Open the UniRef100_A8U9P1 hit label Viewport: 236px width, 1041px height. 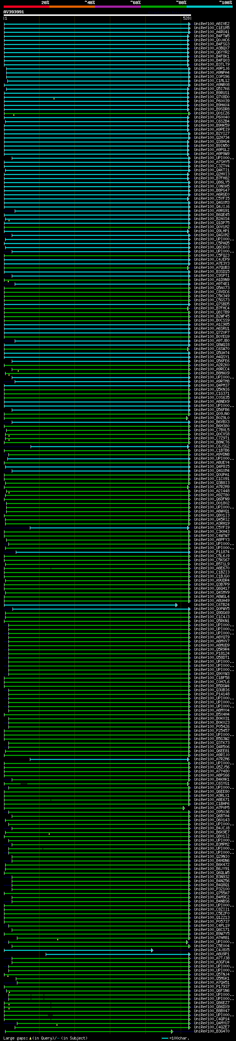(x=211, y=954)
